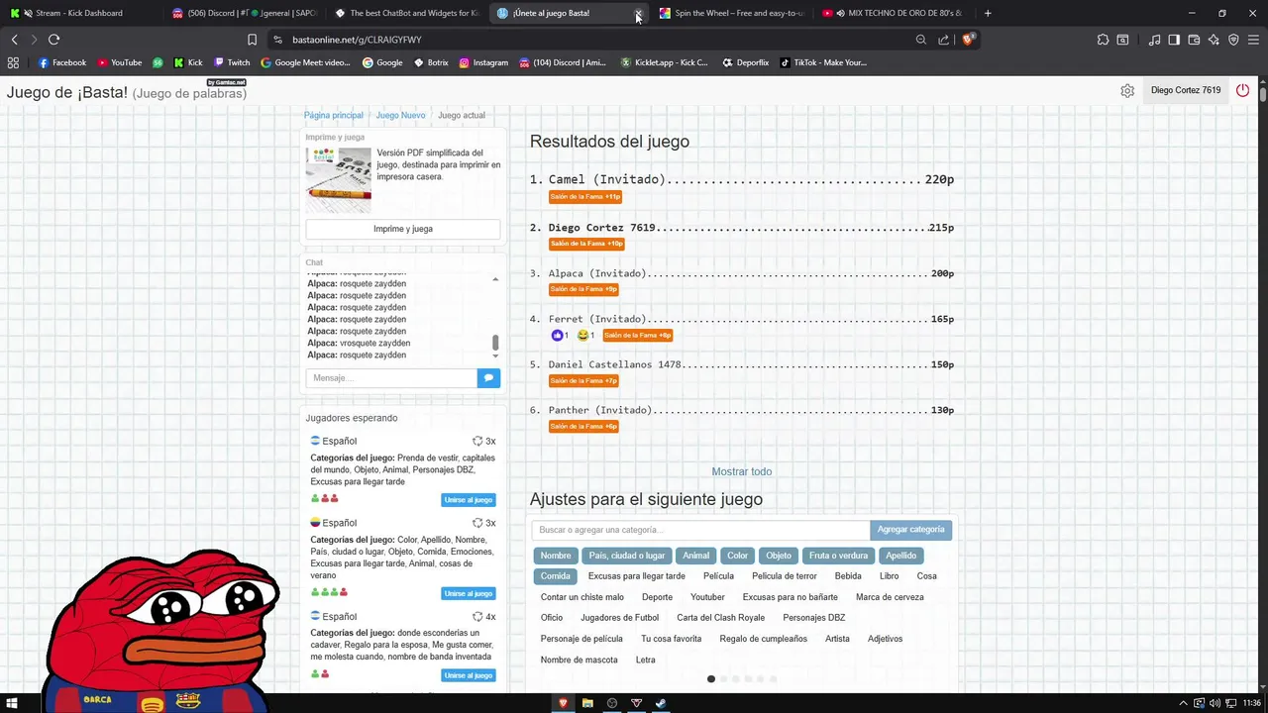Viewport: 1268px width, 713px height.
Task: Click the Imprime y juega button
Action: pyautogui.click(x=403, y=229)
